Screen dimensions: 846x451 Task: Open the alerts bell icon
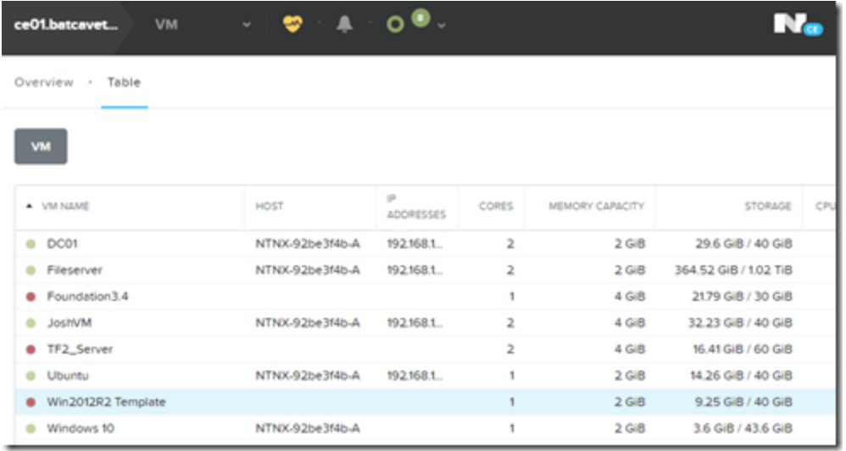344,25
